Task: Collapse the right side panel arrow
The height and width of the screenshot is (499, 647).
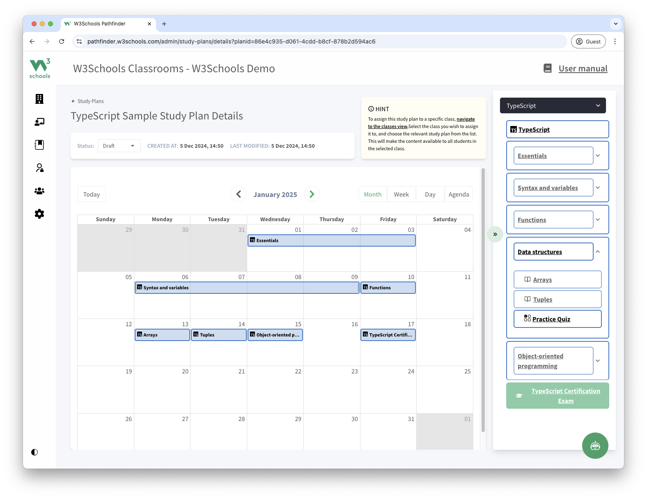Action: [495, 234]
